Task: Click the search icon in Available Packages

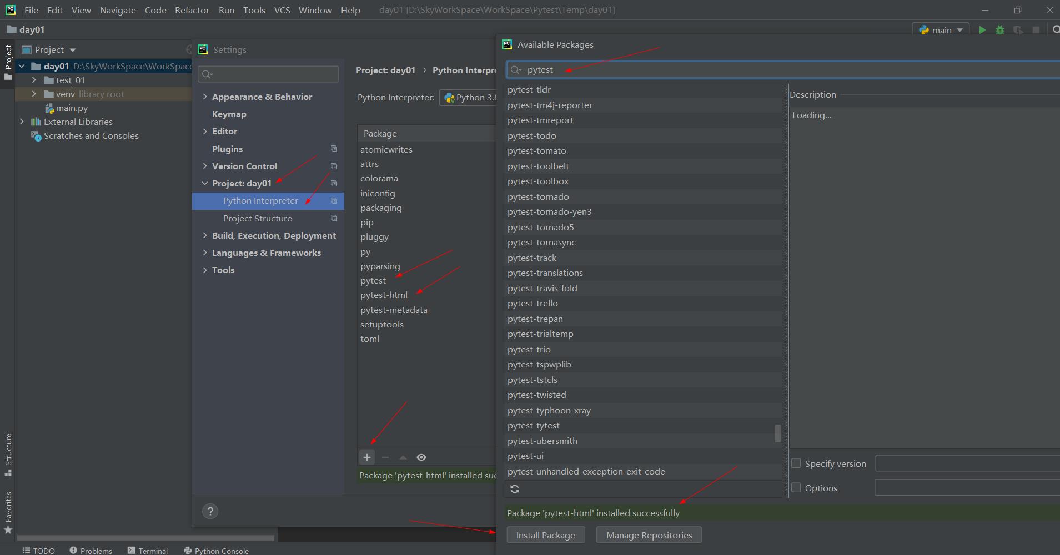Action: [x=516, y=70]
